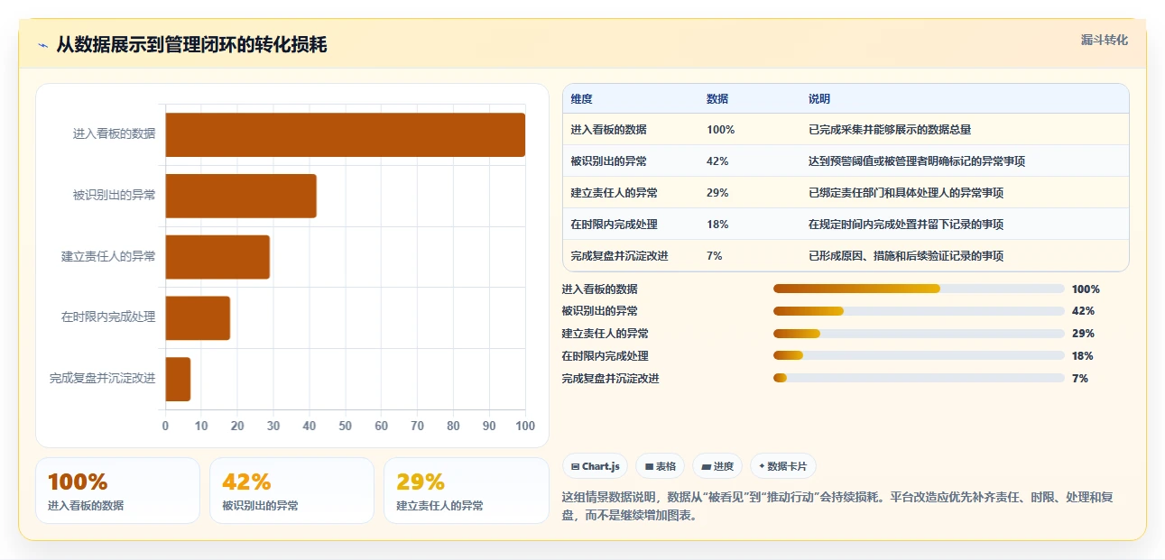This screenshot has width=1165, height=560.
Task: Click the 完成复盘并沉淀改进 bar in the chart
Action: coord(178,379)
